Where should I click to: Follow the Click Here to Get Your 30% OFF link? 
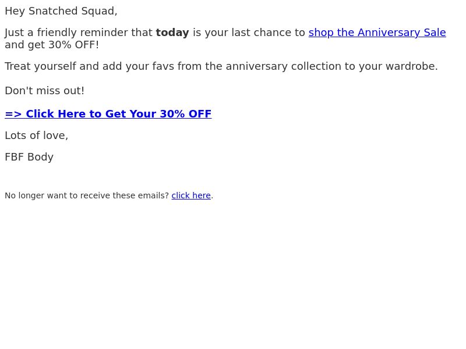(108, 113)
